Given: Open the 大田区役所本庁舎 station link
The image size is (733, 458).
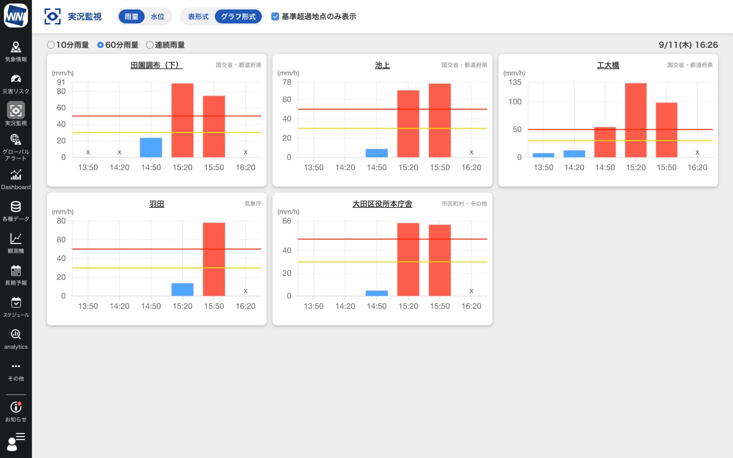Looking at the screenshot, I should pos(382,204).
